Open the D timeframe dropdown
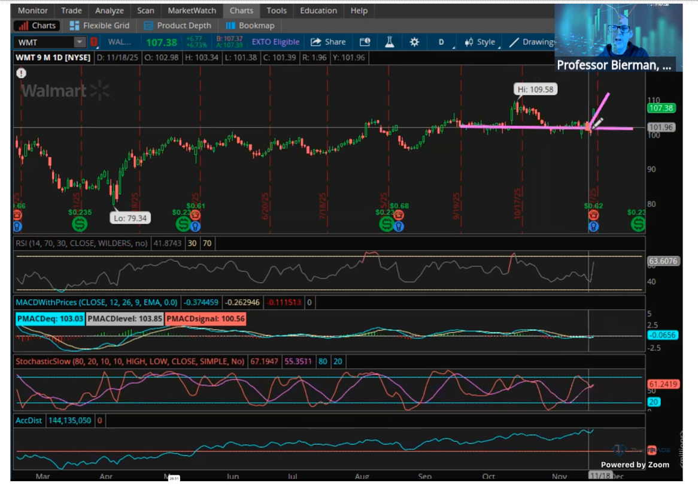Screen dimensions: 698x492 pos(442,42)
